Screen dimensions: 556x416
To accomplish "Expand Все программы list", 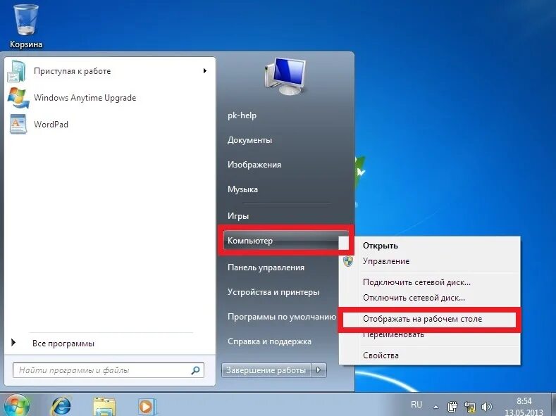I will click(x=63, y=343).
